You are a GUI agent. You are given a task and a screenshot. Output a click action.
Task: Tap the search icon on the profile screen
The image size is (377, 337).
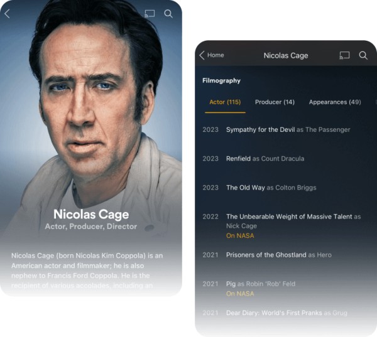pos(168,14)
